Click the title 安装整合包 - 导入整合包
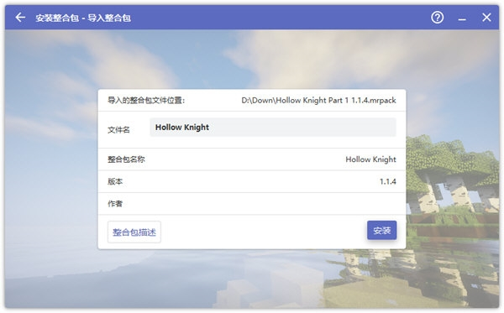This screenshot has width=504, height=313. (83, 18)
